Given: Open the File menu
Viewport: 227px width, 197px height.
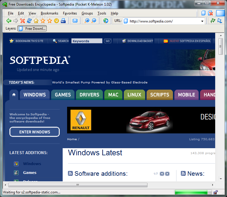Looking at the screenshot, I should coord(11,13).
